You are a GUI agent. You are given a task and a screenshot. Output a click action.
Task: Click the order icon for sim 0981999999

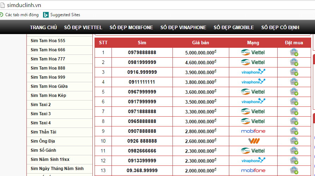click(x=294, y=63)
